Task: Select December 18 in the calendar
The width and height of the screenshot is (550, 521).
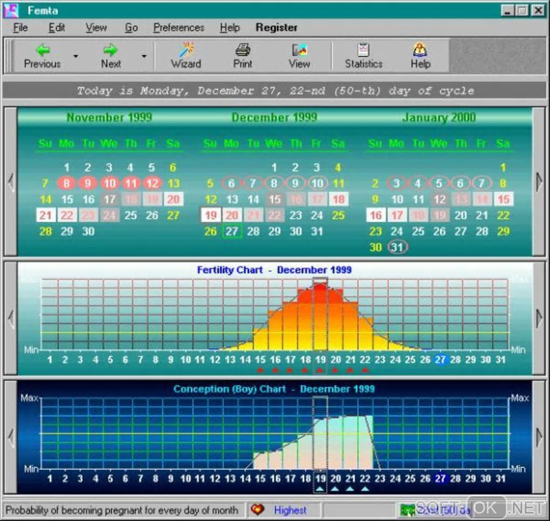Action: [339, 199]
